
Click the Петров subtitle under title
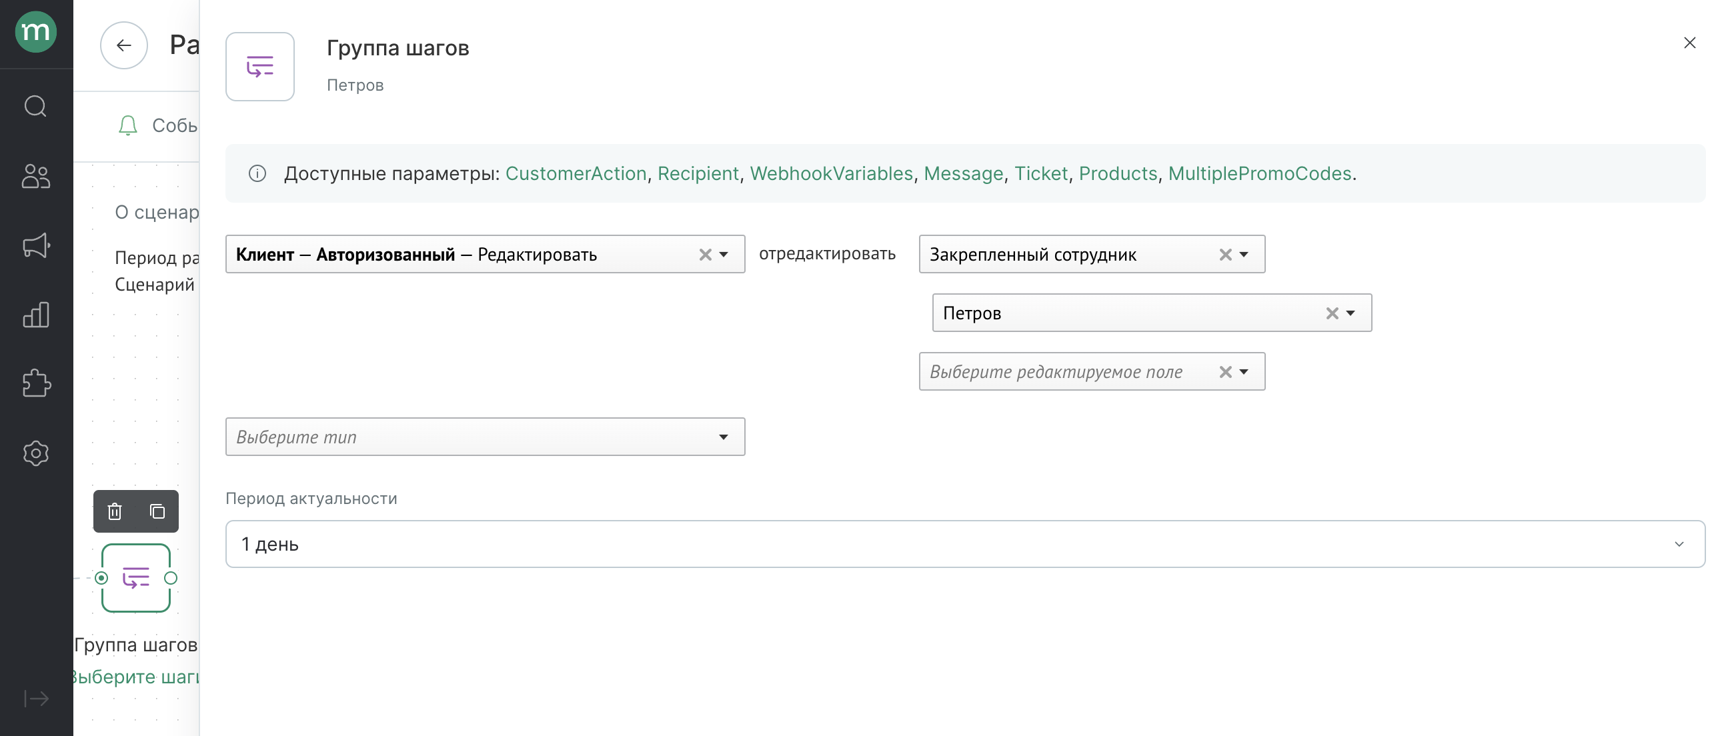tap(355, 85)
